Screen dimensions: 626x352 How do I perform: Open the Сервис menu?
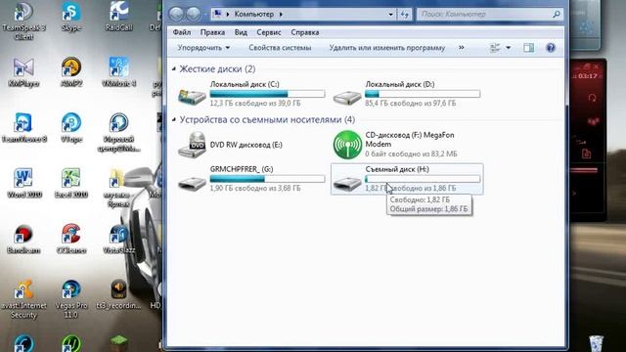coord(269,32)
